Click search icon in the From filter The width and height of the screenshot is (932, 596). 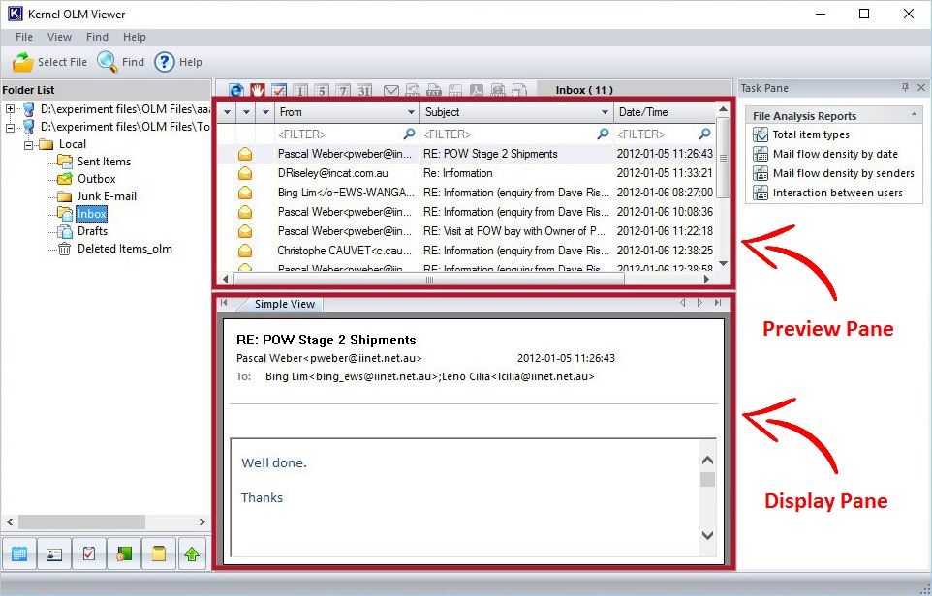point(409,134)
